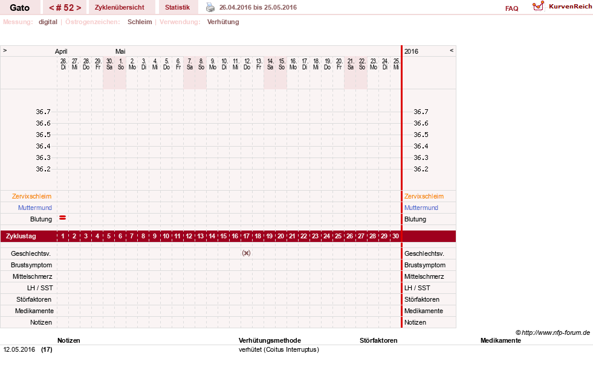Image resolution: width=593 pixels, height=388 pixels.
Task: Click the printer icon
Action: [210, 7]
